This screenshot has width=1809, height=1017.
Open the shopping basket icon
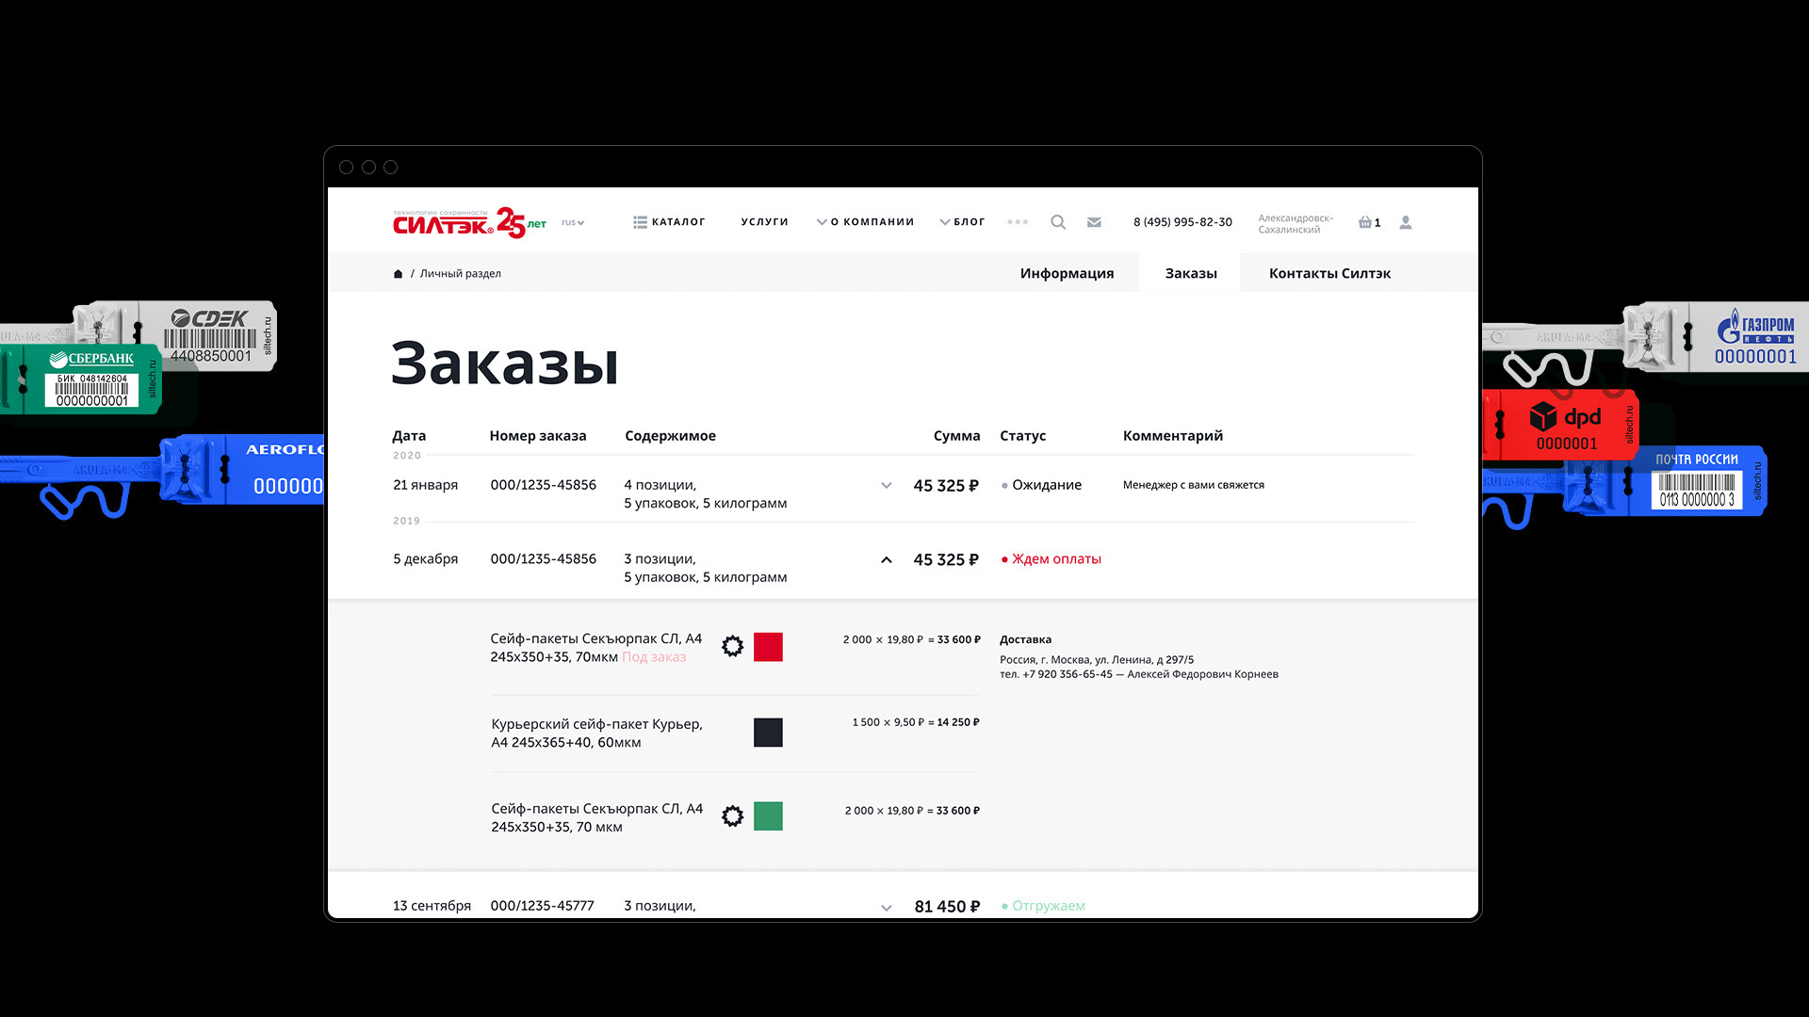1365,222
